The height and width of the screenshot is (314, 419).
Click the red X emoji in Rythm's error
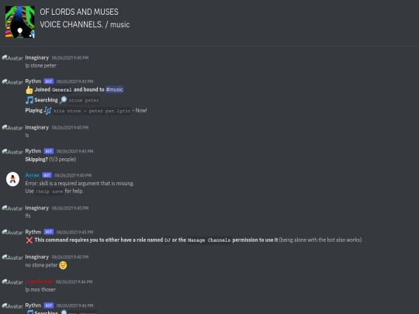coord(29,240)
